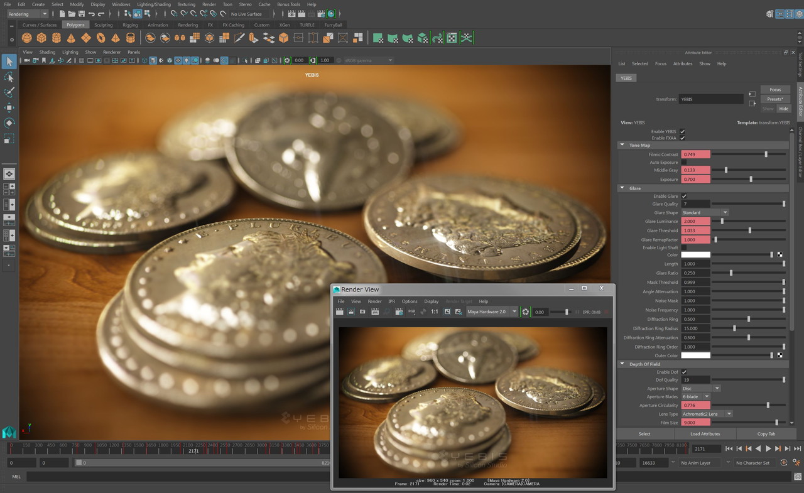Collapse the Tone Map section
Viewport: 804px width, 493px height.
[622, 145]
